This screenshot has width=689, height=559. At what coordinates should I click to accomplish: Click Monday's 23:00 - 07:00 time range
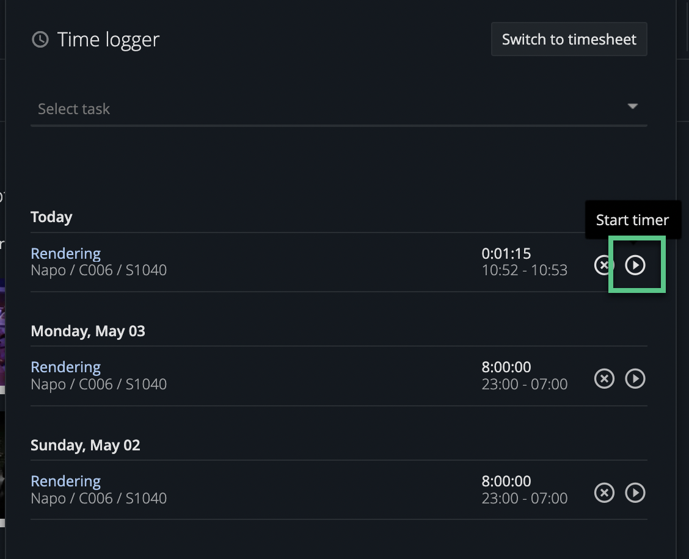click(524, 384)
